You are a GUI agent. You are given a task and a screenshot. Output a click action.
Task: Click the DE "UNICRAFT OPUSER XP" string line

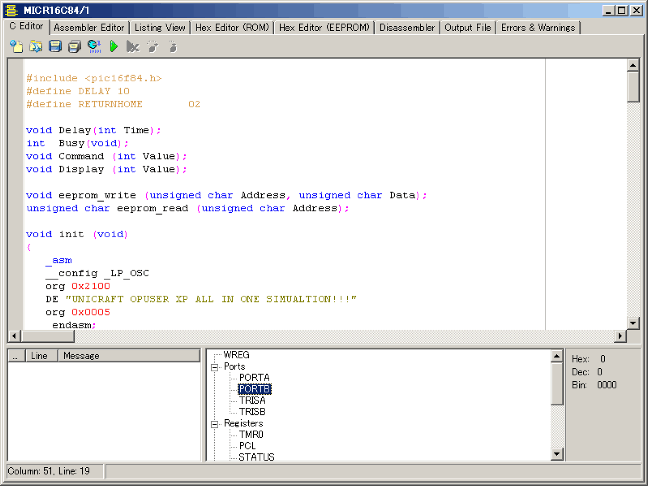tap(201, 299)
